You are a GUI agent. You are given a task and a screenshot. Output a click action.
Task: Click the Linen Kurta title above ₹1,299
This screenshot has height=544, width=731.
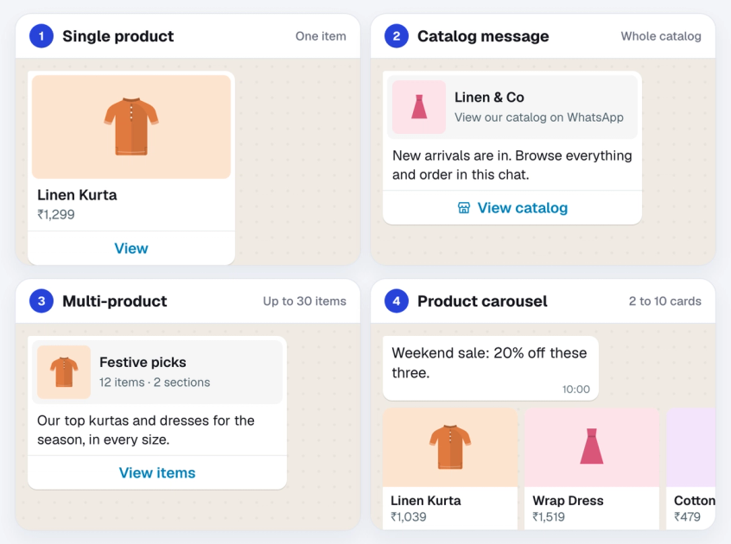77,194
